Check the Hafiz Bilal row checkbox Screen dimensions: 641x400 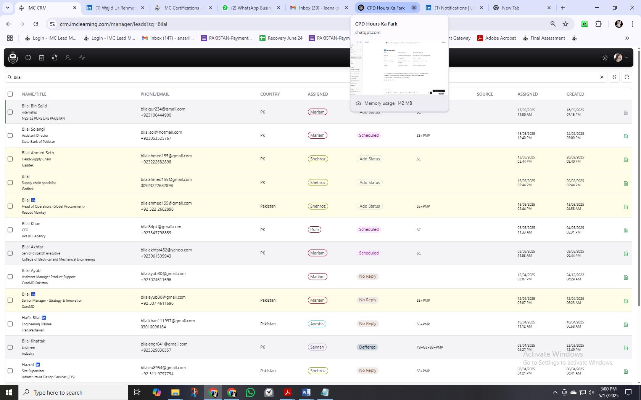pos(10,324)
